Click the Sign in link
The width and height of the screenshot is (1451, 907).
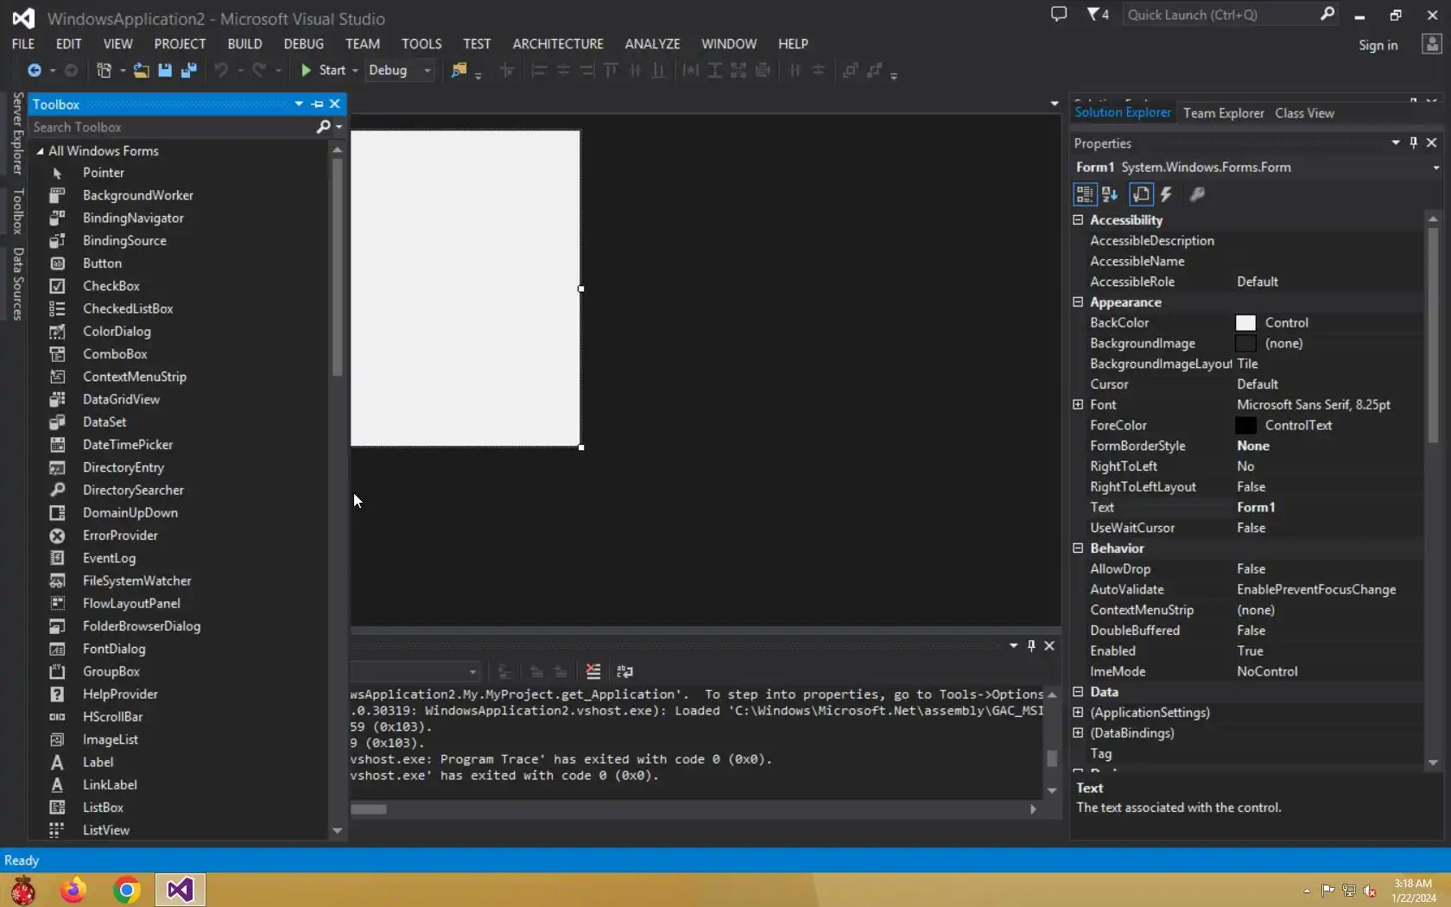tap(1378, 46)
